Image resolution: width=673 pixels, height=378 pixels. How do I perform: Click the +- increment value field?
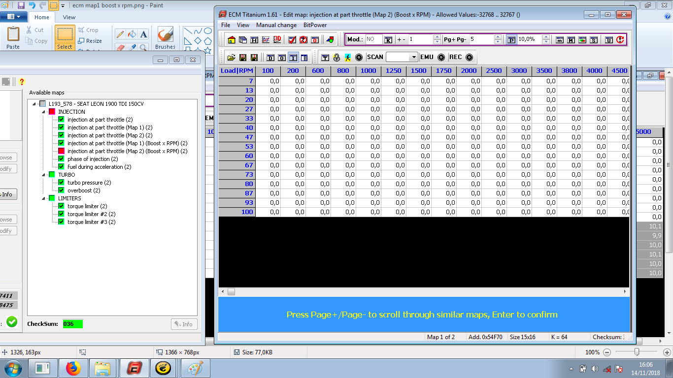pyautogui.click(x=420, y=39)
